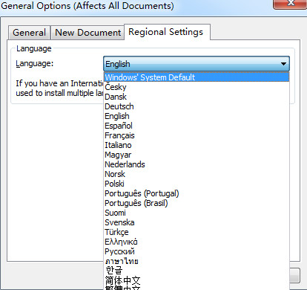The width and height of the screenshot is (307, 290).
Task: Select Norsk from the list
Action: click(197, 174)
